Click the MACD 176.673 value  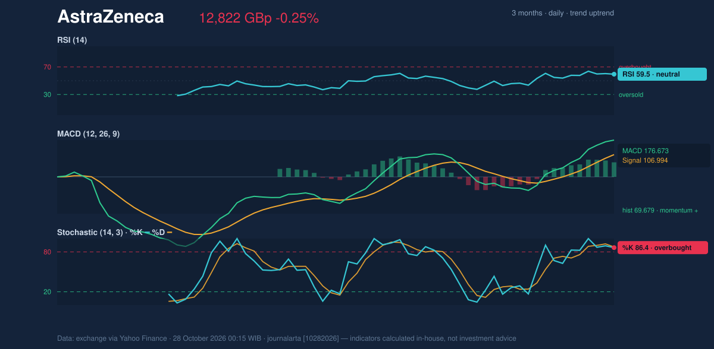point(646,151)
